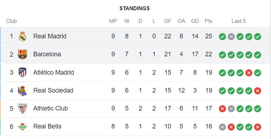
Task: Click the Barcelona club crest
Action: click(23, 55)
